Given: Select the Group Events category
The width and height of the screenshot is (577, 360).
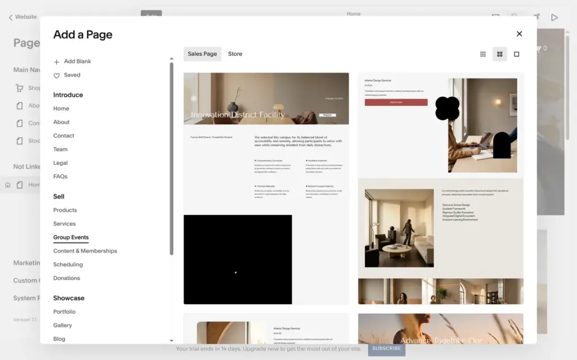Looking at the screenshot, I should click(x=71, y=237).
